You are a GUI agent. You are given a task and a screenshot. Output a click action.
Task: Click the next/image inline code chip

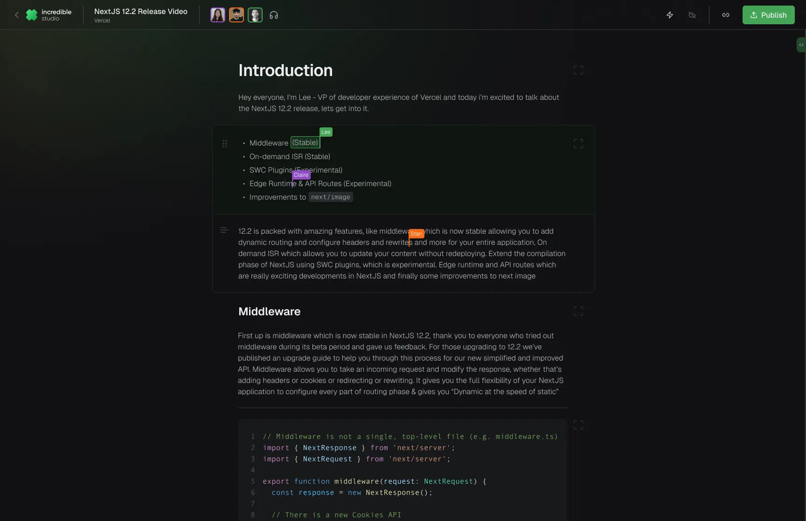330,197
